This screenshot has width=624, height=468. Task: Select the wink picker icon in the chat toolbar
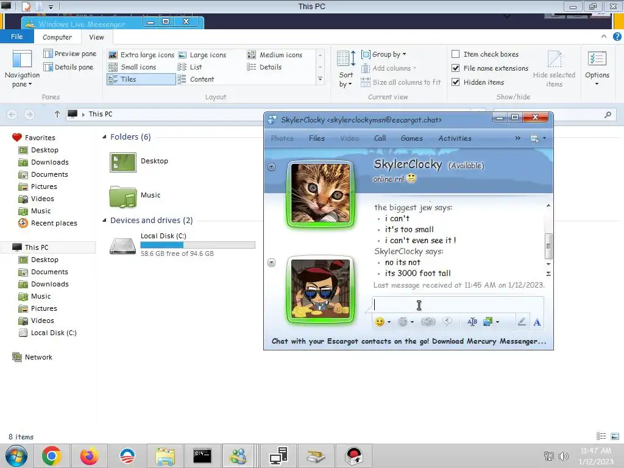click(x=403, y=322)
